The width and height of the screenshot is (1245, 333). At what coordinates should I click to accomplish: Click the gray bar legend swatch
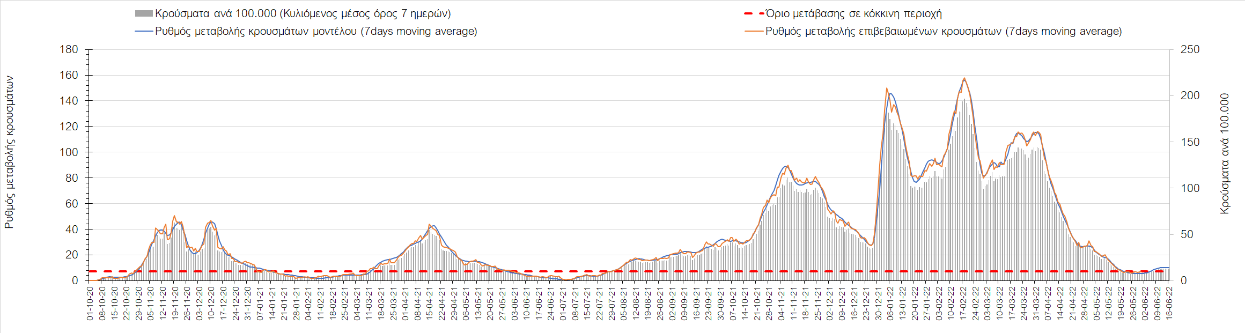tap(143, 14)
